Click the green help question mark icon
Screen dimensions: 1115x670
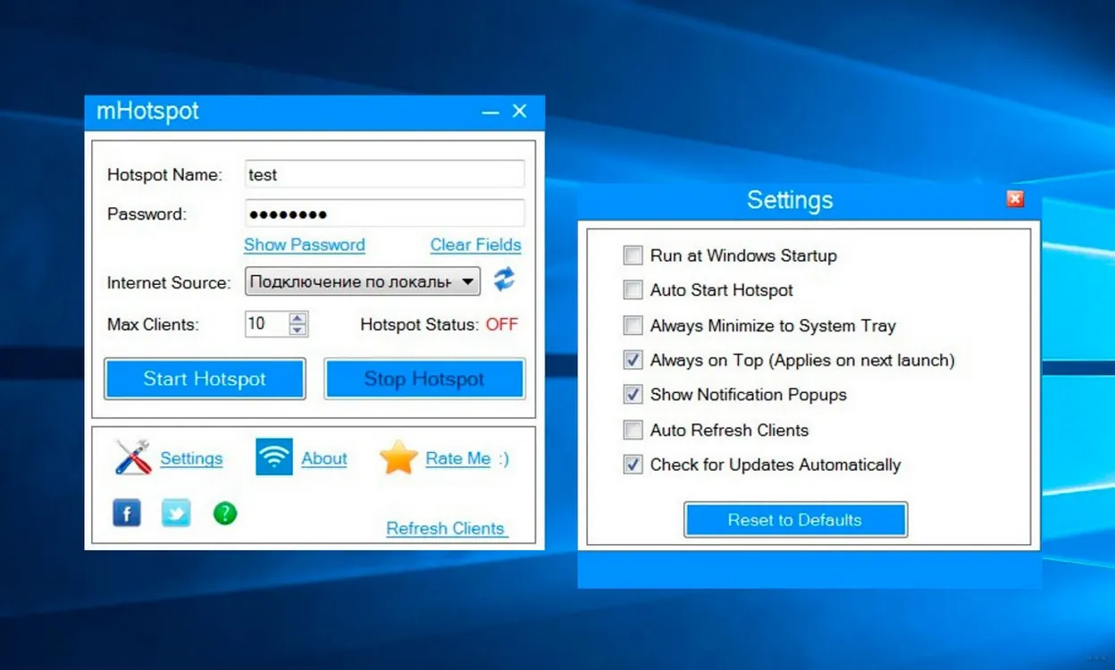225,513
